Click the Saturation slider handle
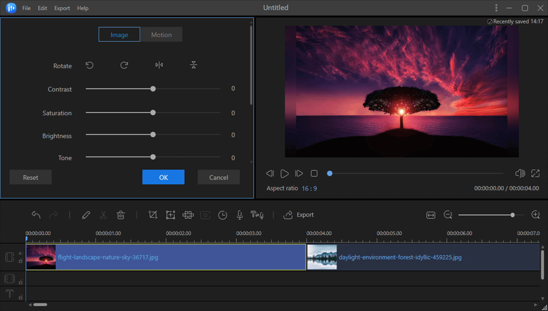Image resolution: width=548 pixels, height=311 pixels. click(x=153, y=112)
